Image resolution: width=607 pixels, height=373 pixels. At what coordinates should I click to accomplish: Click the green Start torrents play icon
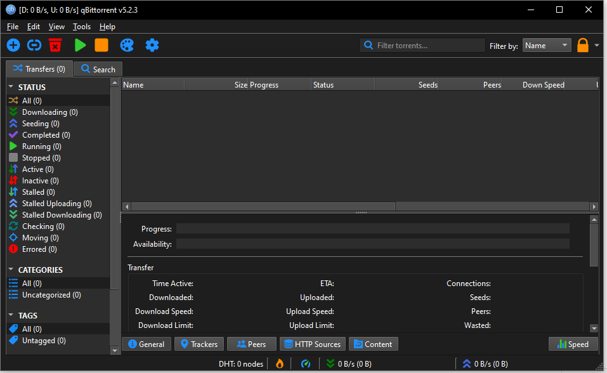click(80, 45)
